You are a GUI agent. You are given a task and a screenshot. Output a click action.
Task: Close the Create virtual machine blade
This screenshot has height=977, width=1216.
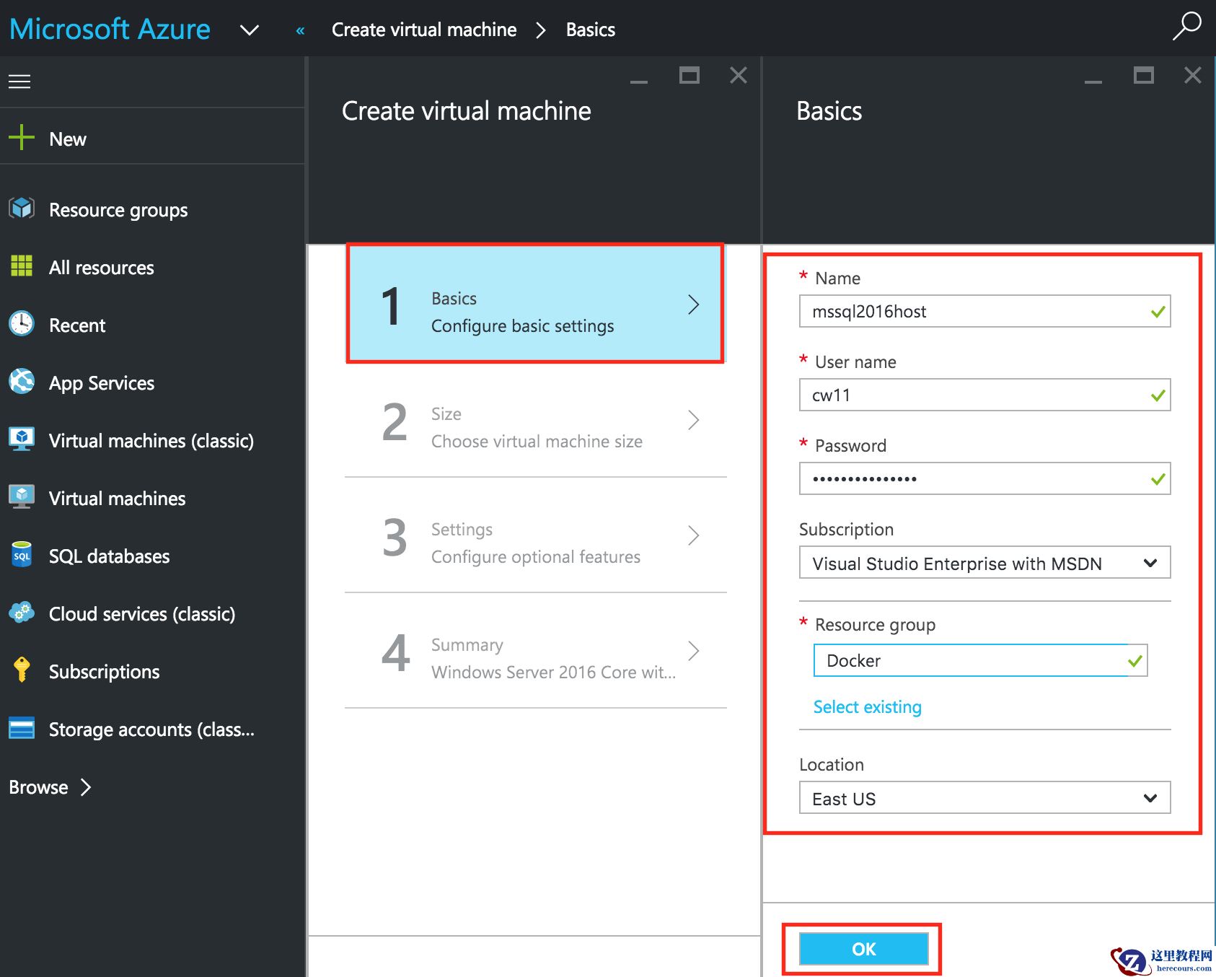[x=739, y=75]
